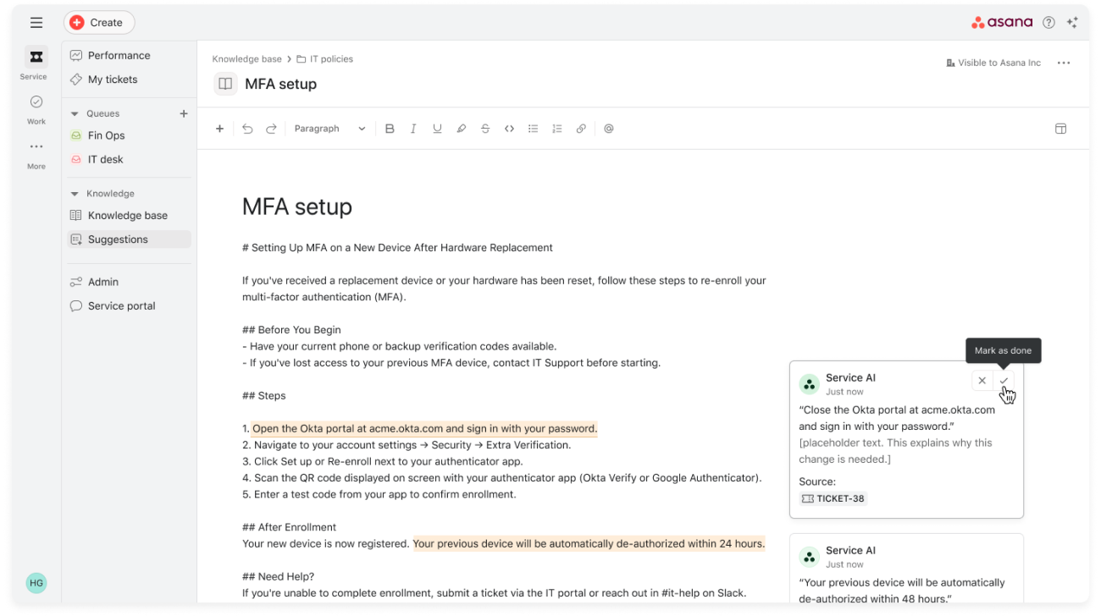
Task: Open the HG user avatar
Action: click(x=36, y=583)
